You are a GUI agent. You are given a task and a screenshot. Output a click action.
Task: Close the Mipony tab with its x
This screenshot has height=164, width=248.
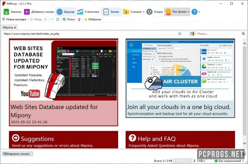coord(15,28)
